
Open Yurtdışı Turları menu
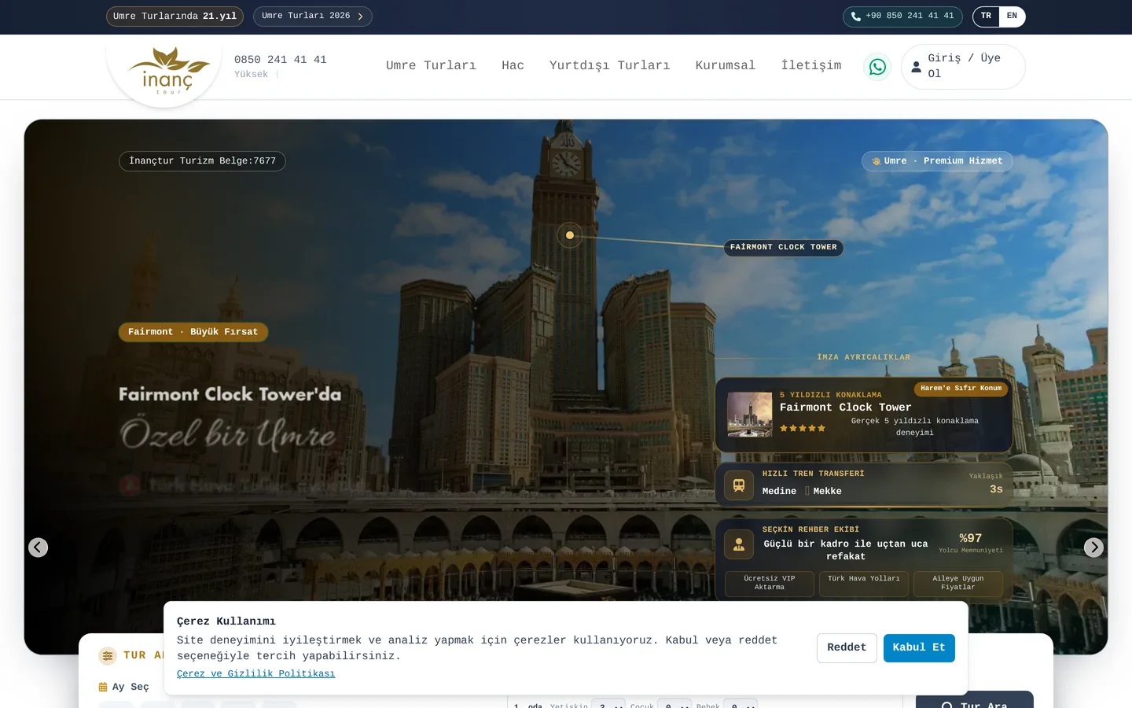609,66
